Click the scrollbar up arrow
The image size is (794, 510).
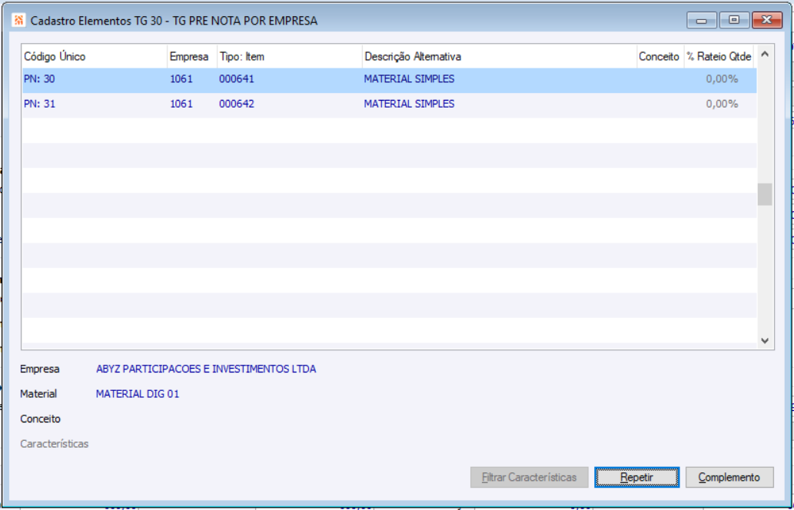pos(765,54)
